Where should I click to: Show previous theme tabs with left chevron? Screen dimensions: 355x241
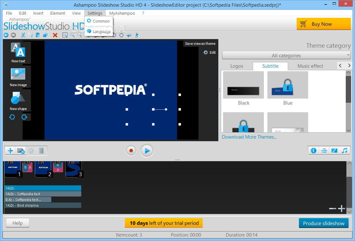[340, 65]
